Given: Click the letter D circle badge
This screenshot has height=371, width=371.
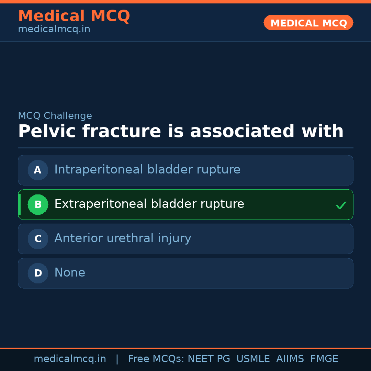Looking at the screenshot, I should (38, 273).
